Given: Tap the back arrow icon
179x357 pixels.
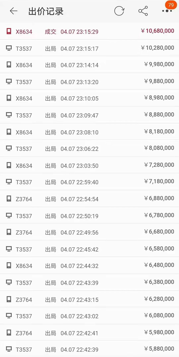Looking at the screenshot, I should (x=14, y=11).
